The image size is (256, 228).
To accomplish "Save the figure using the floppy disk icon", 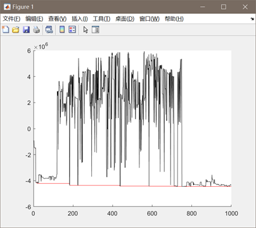I will click(x=26, y=30).
